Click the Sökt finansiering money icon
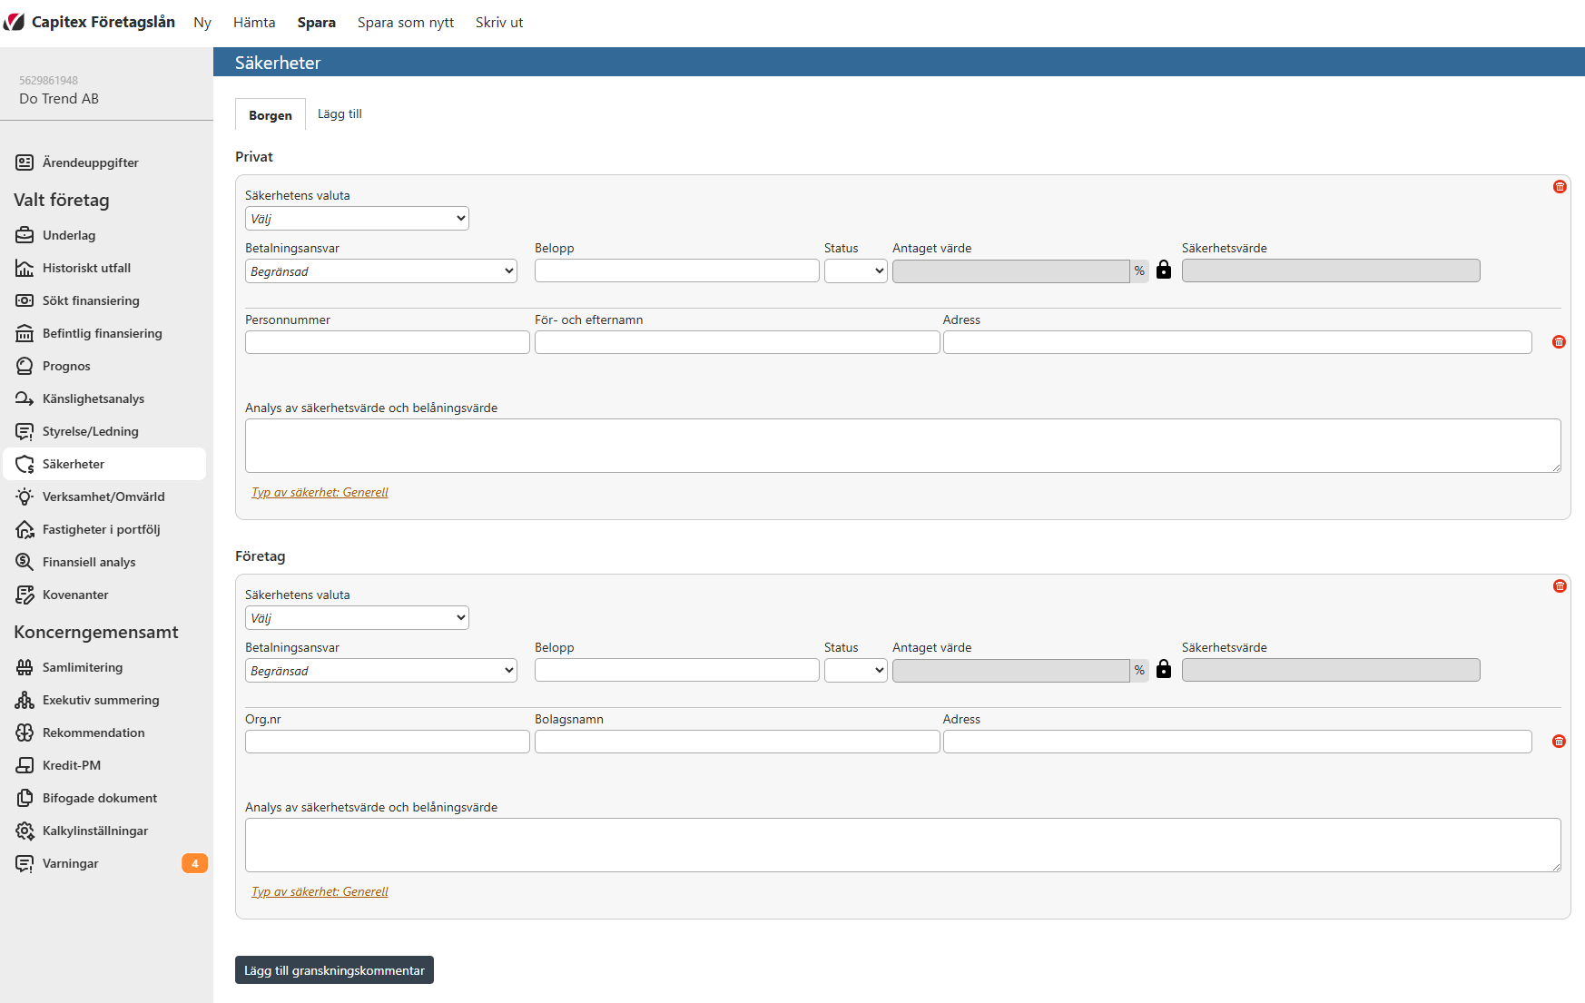This screenshot has height=1003, width=1585. coord(25,300)
